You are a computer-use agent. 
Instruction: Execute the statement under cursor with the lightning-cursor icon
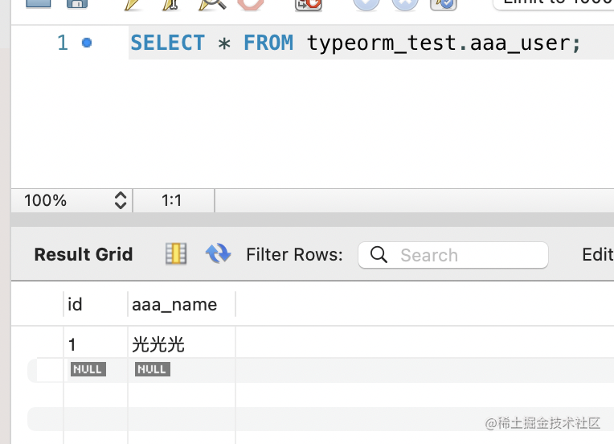pyautogui.click(x=171, y=3)
